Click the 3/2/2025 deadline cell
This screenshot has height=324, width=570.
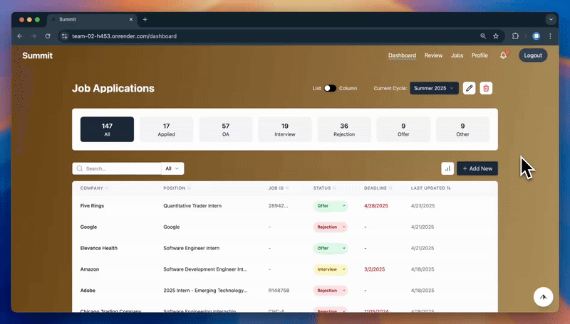tap(375, 269)
